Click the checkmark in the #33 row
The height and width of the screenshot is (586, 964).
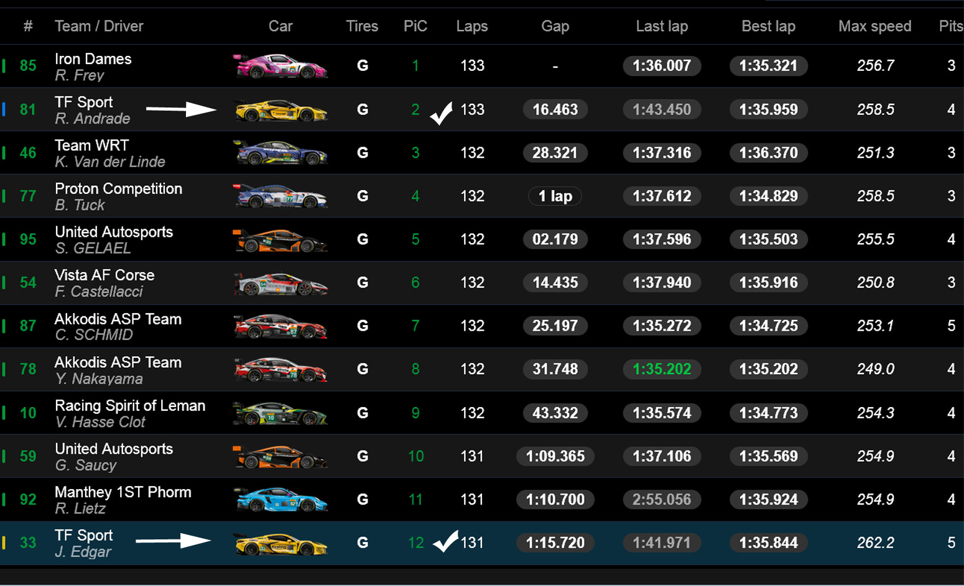tap(445, 541)
